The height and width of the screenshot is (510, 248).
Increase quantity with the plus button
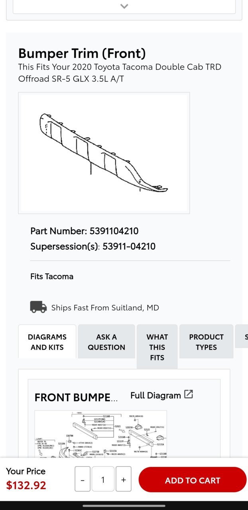pos(124,479)
